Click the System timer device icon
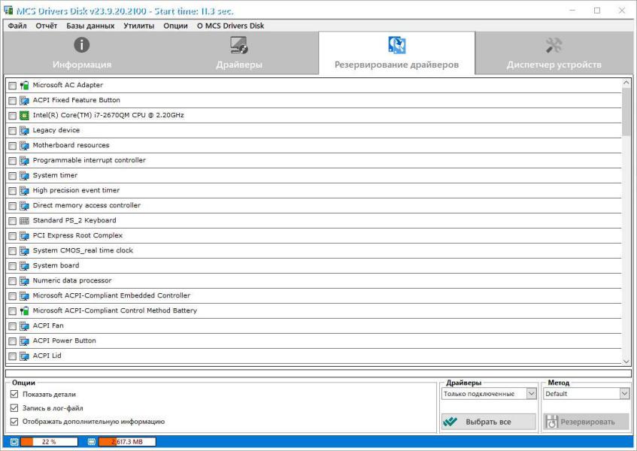The image size is (637, 451). 24,175
